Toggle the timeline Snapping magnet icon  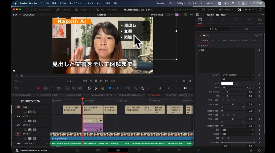coord(89,88)
